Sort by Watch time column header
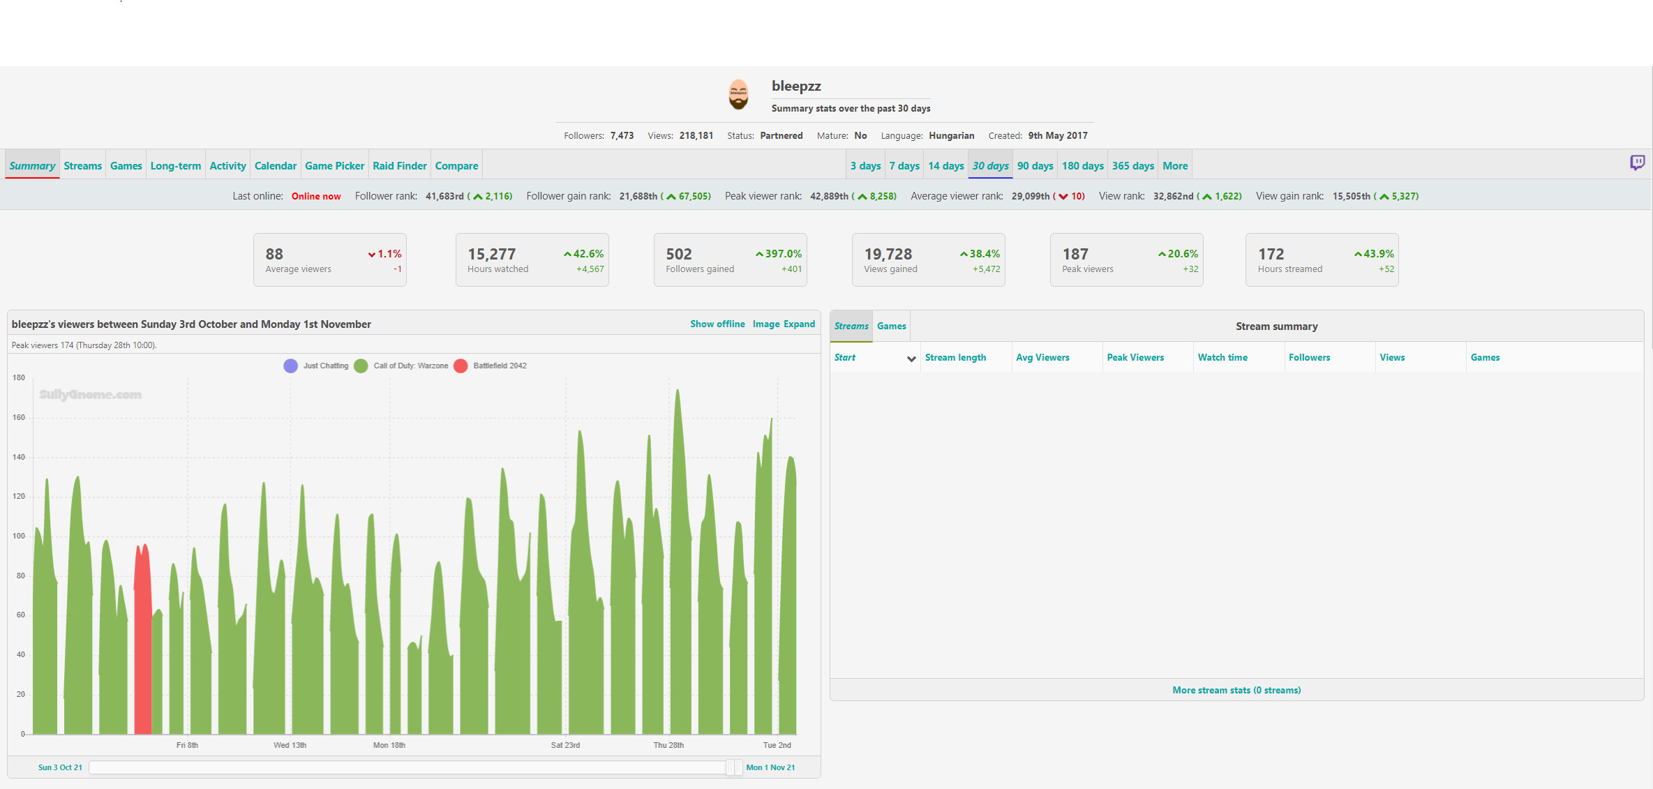The height and width of the screenshot is (789, 1653). point(1222,358)
